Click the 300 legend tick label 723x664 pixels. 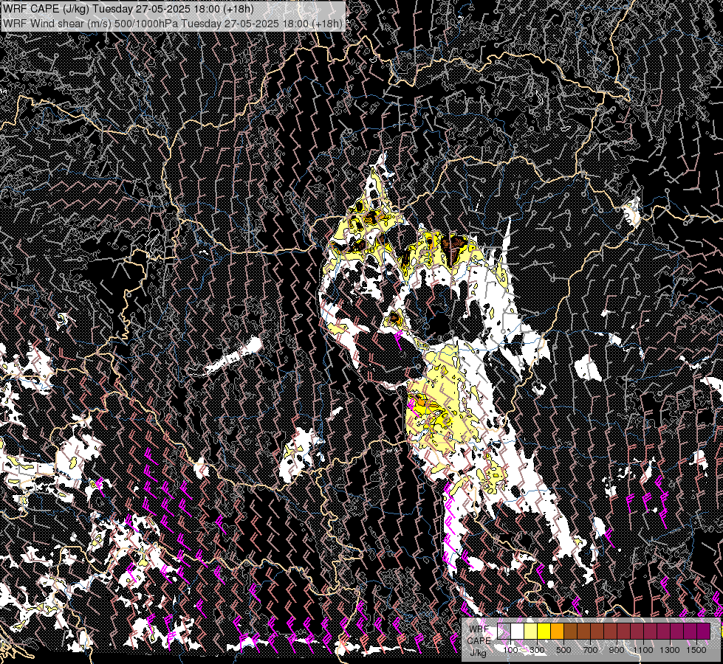point(537,650)
